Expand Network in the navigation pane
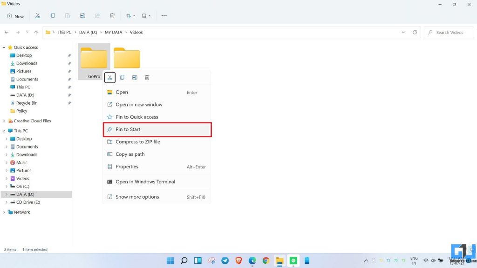The height and width of the screenshot is (268, 477). (x=5, y=212)
